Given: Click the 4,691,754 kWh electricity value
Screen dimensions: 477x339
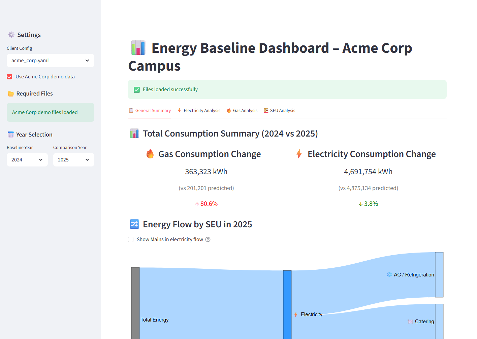Looking at the screenshot, I should tap(368, 172).
